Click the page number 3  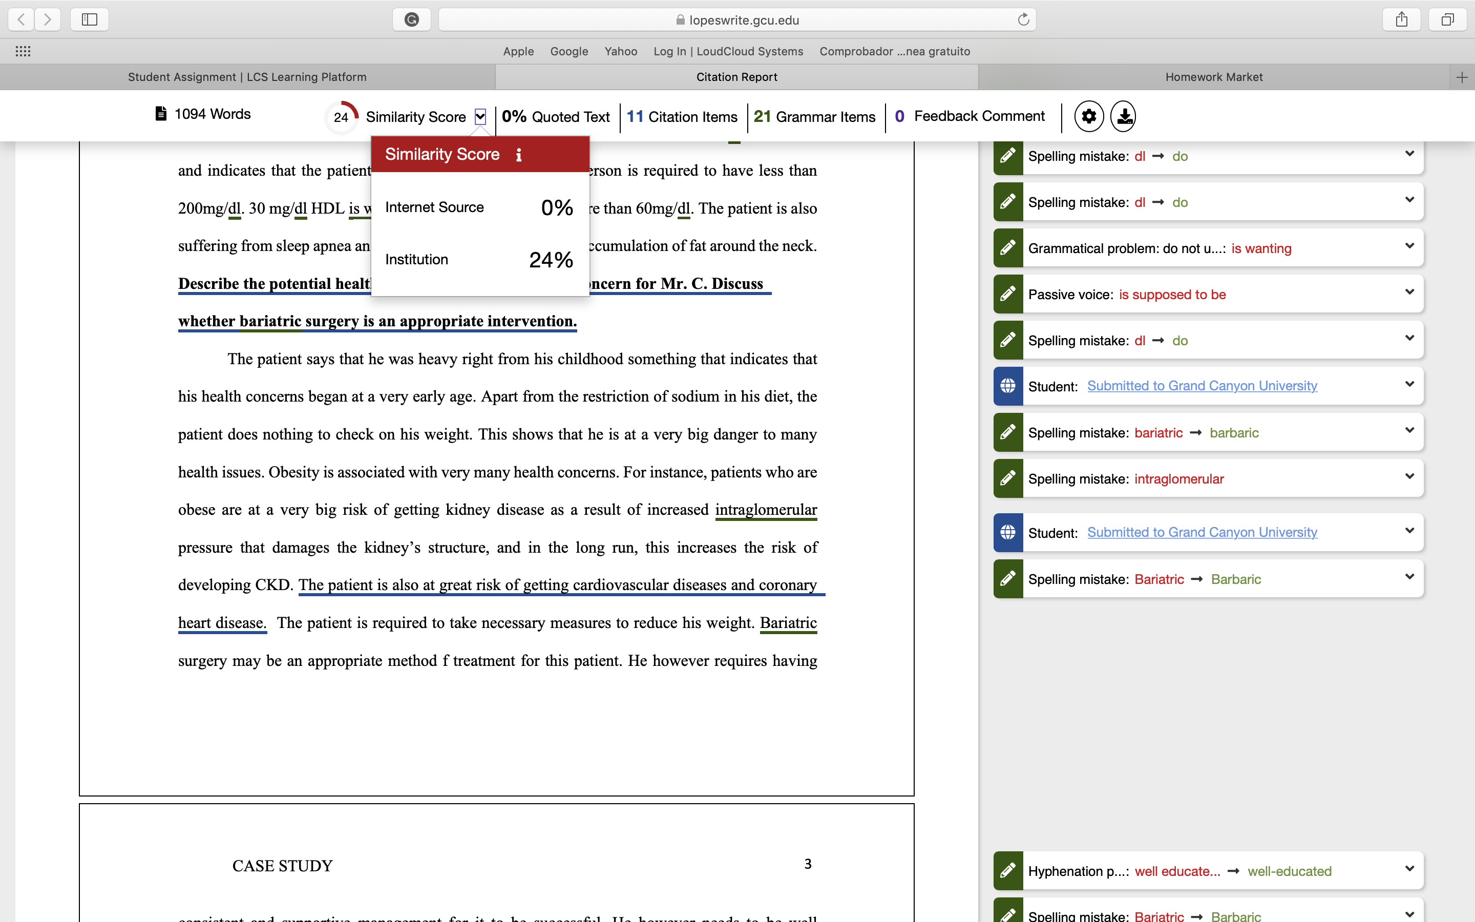(808, 864)
